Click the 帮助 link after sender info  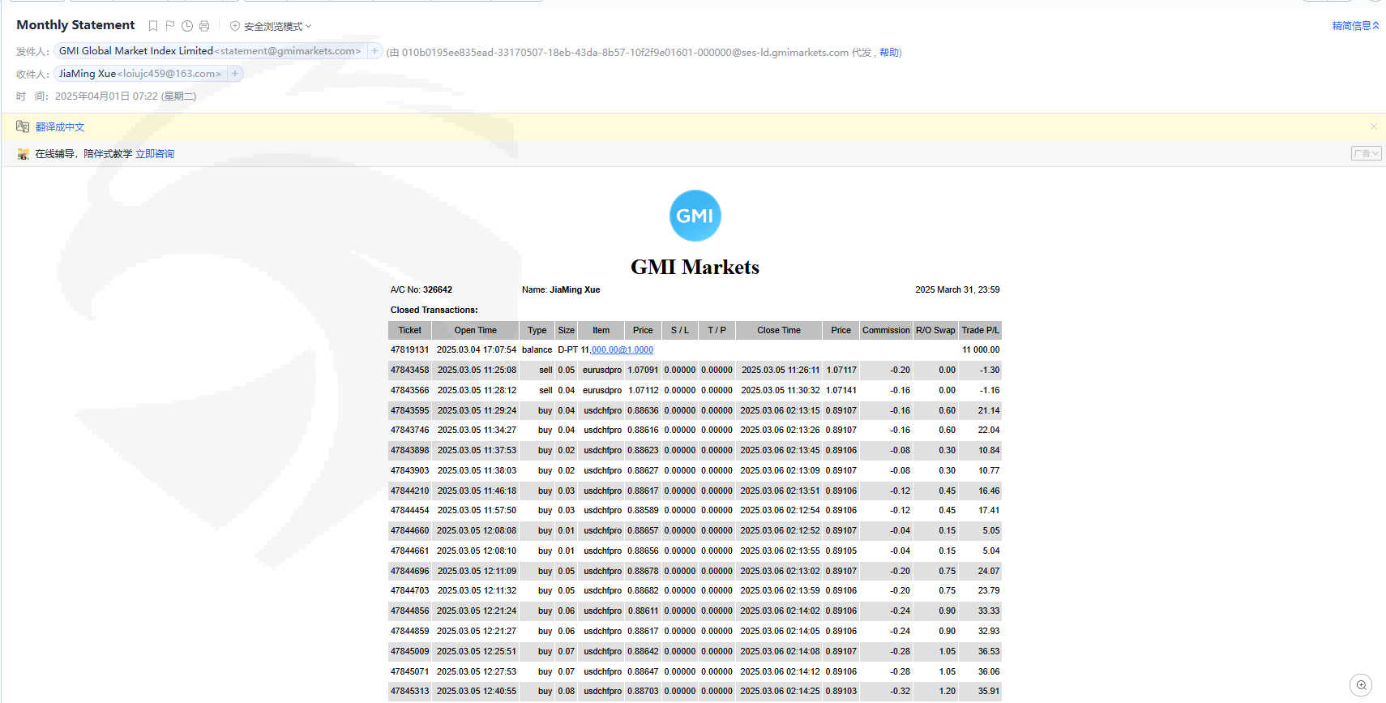pos(889,53)
